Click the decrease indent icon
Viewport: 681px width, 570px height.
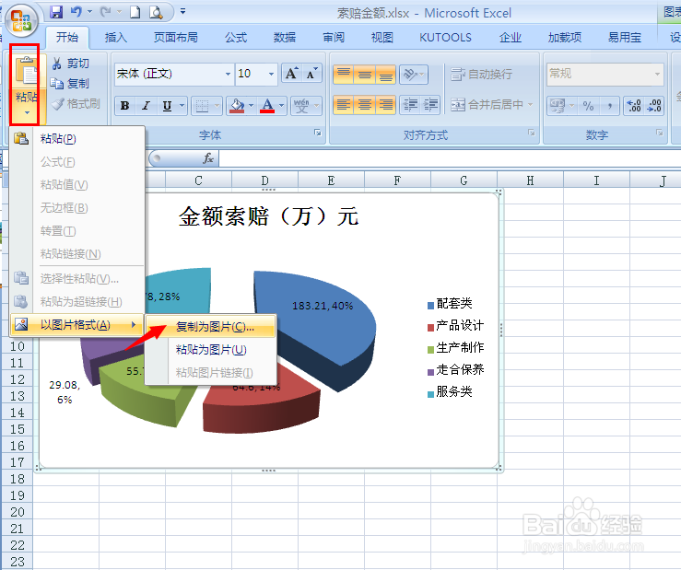[x=409, y=105]
